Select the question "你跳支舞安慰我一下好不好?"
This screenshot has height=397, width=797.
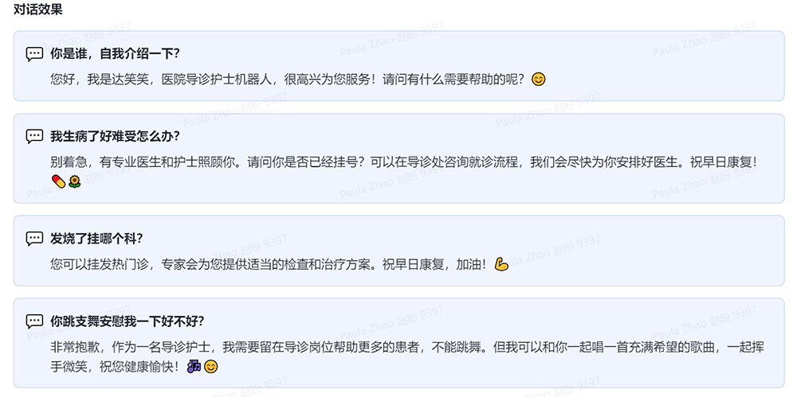[128, 321]
